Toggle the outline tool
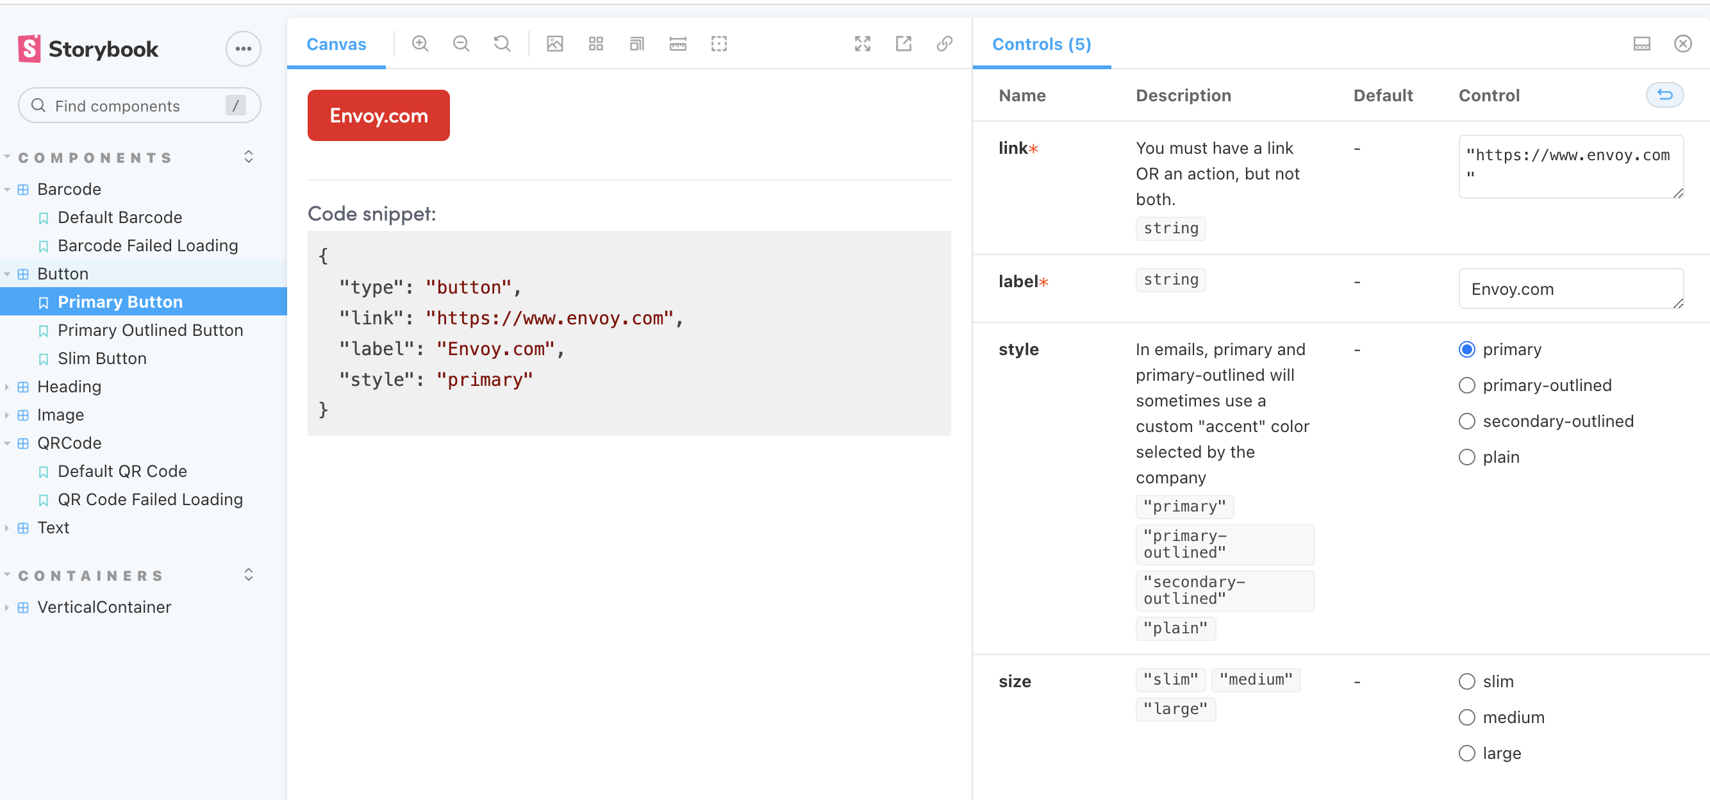Image resolution: width=1710 pixels, height=800 pixels. click(719, 44)
